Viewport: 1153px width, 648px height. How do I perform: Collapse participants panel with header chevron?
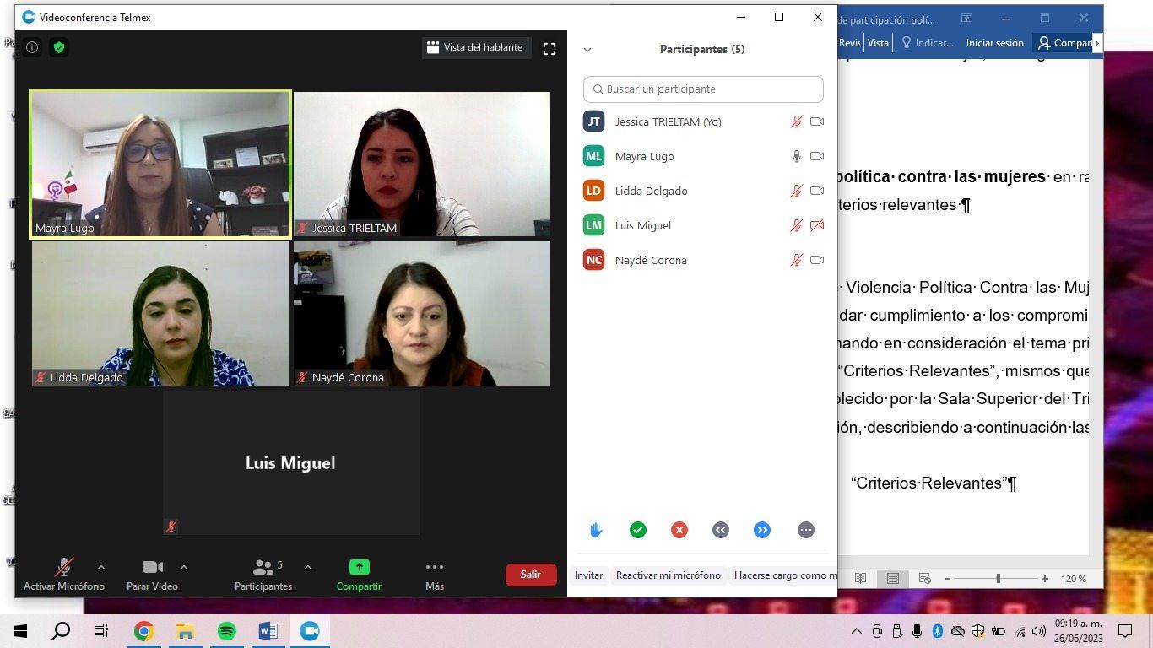[587, 50]
